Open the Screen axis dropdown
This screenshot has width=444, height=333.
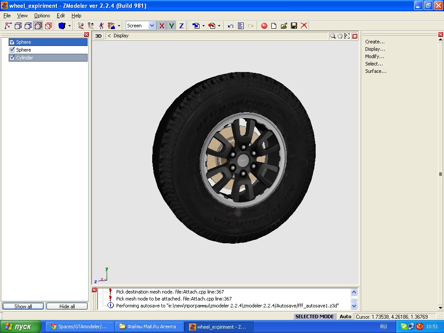tap(152, 26)
